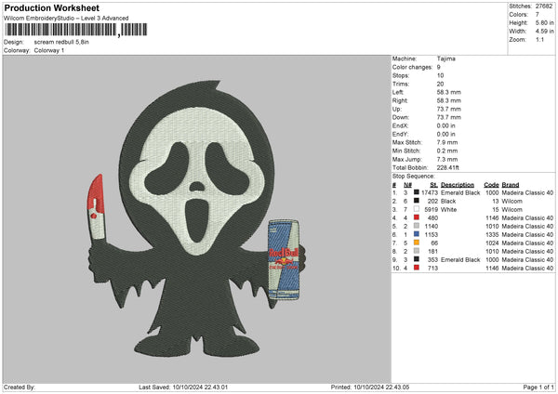Click the "Left:" measurement label
This screenshot has height=394, width=558.
click(x=398, y=92)
